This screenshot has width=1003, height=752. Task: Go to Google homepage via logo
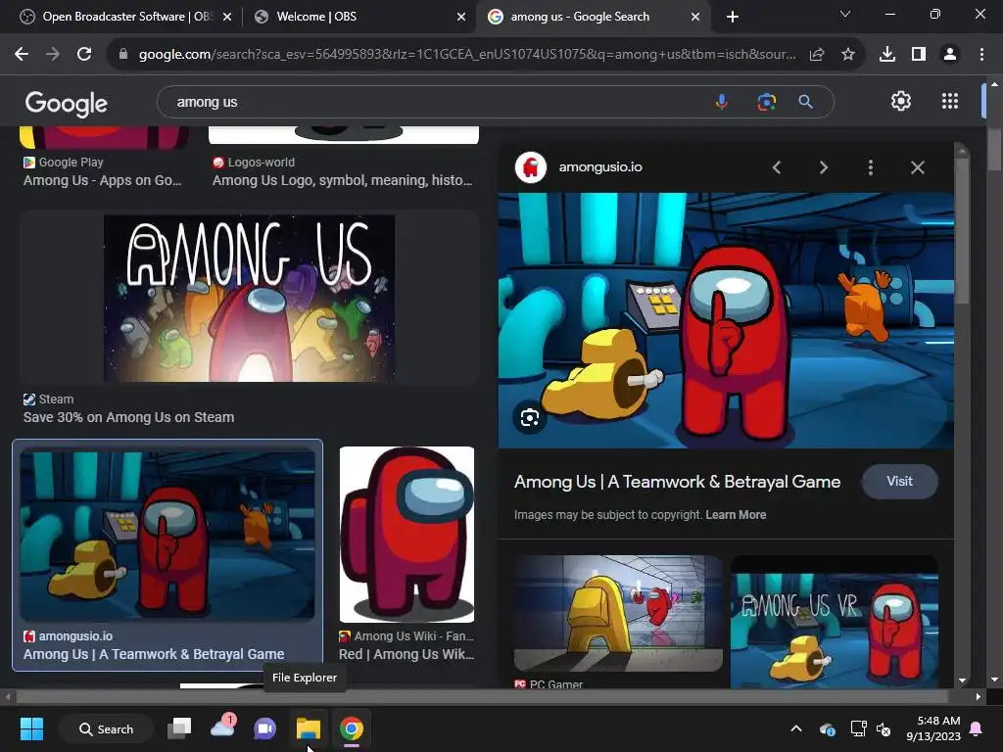tap(66, 103)
